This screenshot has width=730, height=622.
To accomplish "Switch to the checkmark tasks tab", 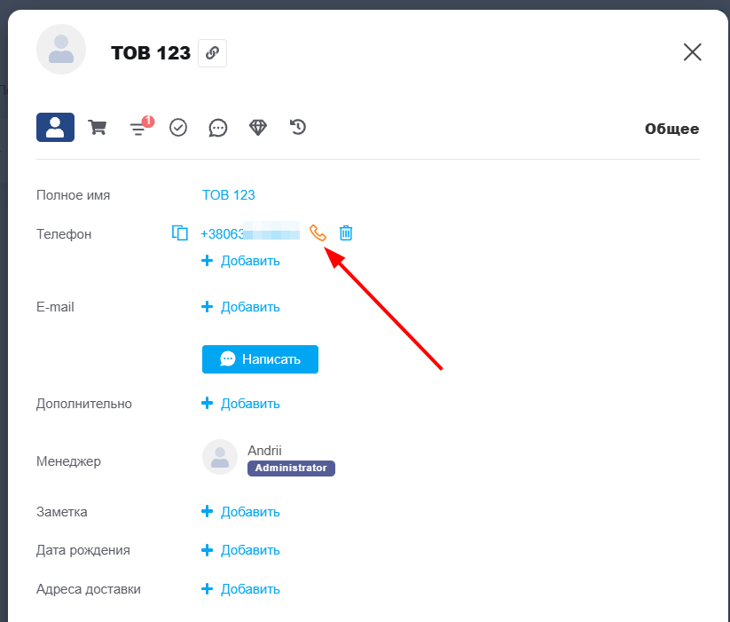I will pyautogui.click(x=178, y=128).
